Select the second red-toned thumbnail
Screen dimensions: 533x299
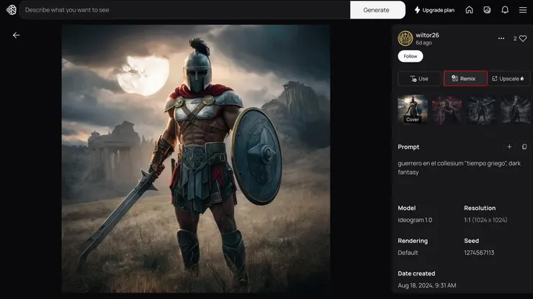447,109
